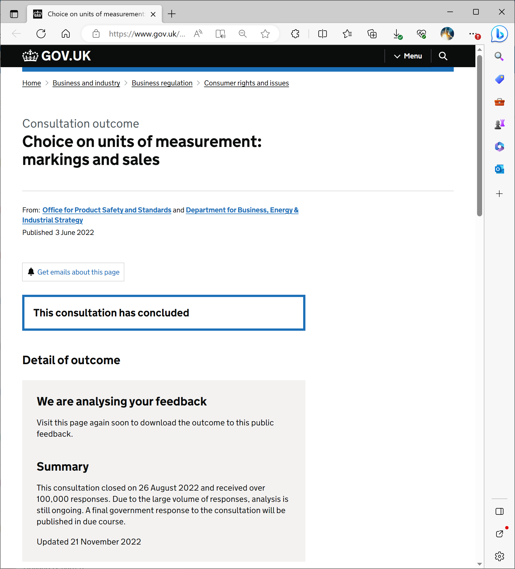
Task: Click the page's vertical scrollbar thumb
Action: pos(479,135)
